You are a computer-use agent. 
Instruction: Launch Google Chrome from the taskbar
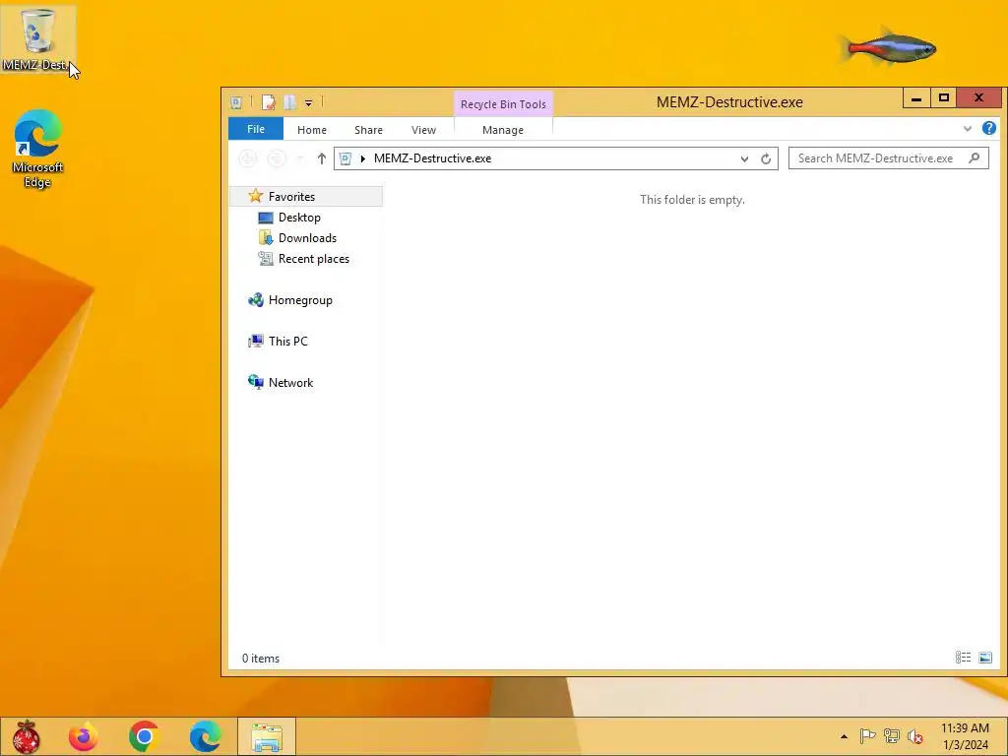point(144,736)
